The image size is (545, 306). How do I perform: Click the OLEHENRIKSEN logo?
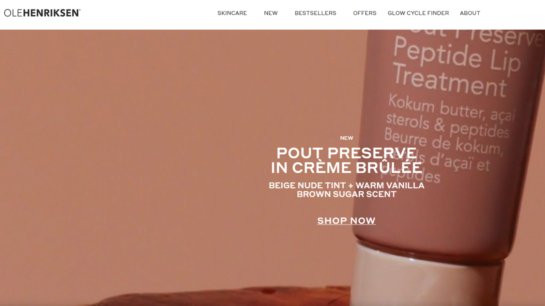click(x=42, y=13)
